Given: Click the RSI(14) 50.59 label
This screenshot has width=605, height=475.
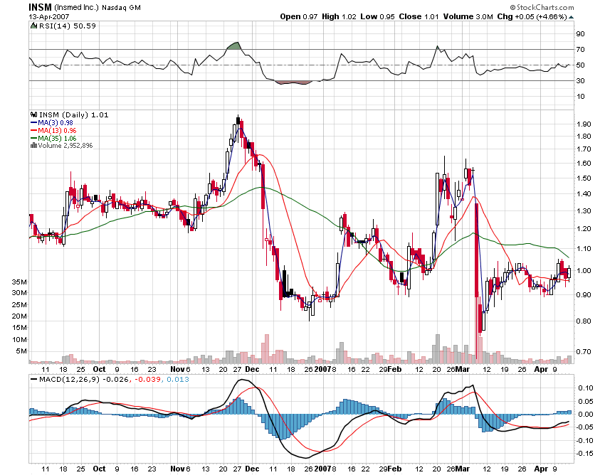Looking at the screenshot, I should tap(68, 26).
